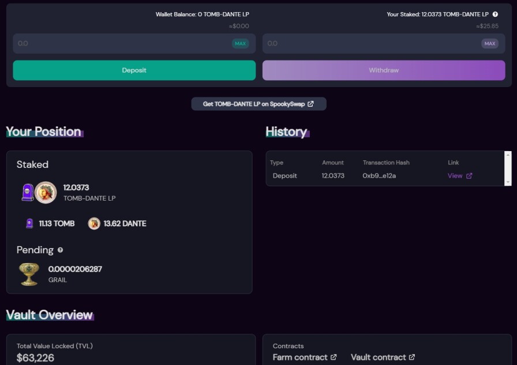Click MAX in the deposit field
Image resolution: width=517 pixels, height=365 pixels.
(241, 43)
